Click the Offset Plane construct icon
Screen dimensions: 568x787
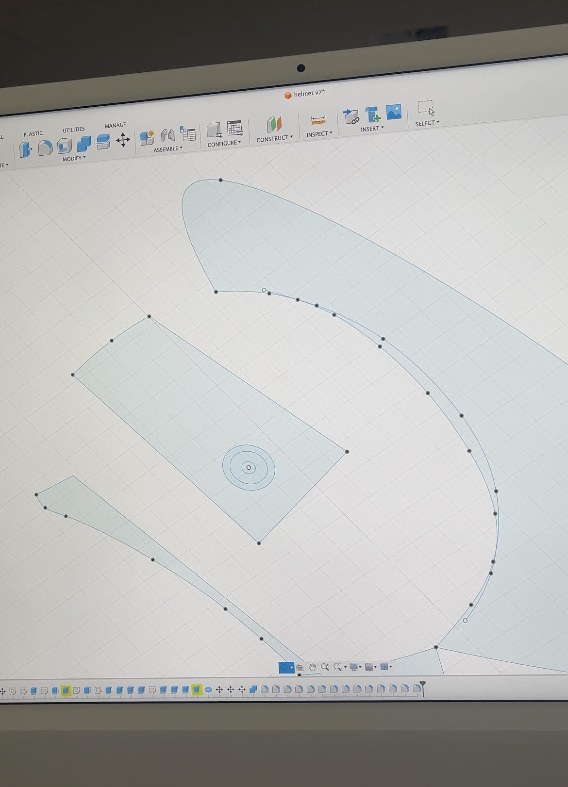[x=274, y=124]
